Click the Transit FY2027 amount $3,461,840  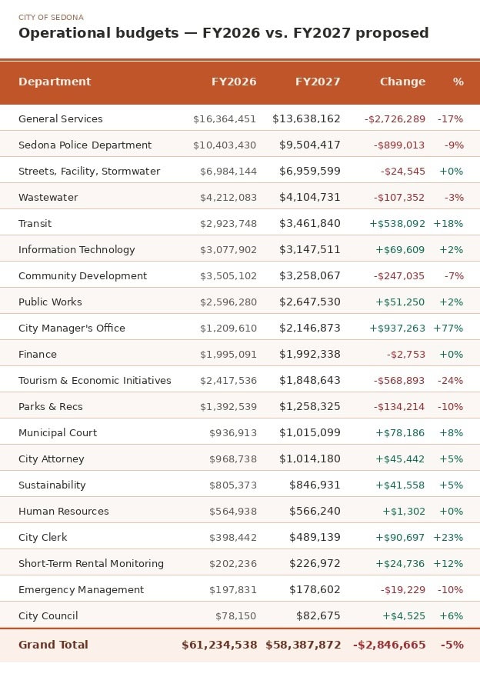pyautogui.click(x=310, y=223)
